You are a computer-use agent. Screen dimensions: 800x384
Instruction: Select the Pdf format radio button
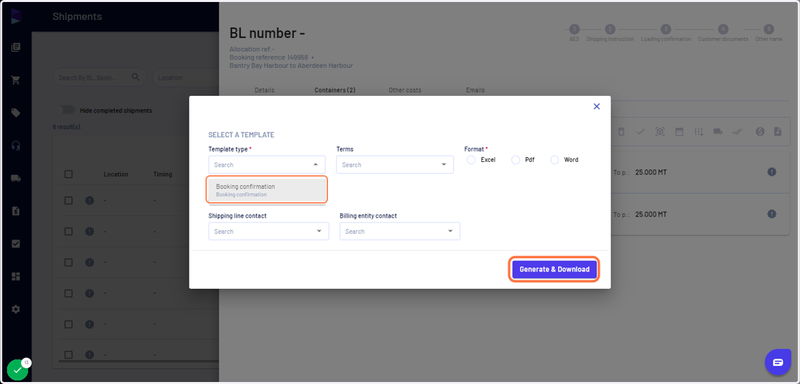[515, 160]
